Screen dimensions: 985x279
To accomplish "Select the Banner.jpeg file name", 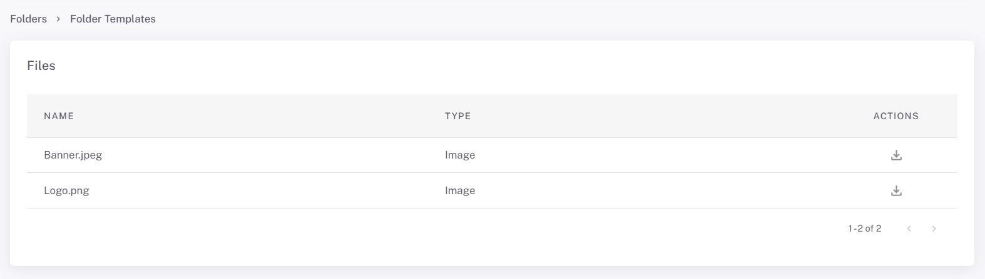I will (x=73, y=155).
